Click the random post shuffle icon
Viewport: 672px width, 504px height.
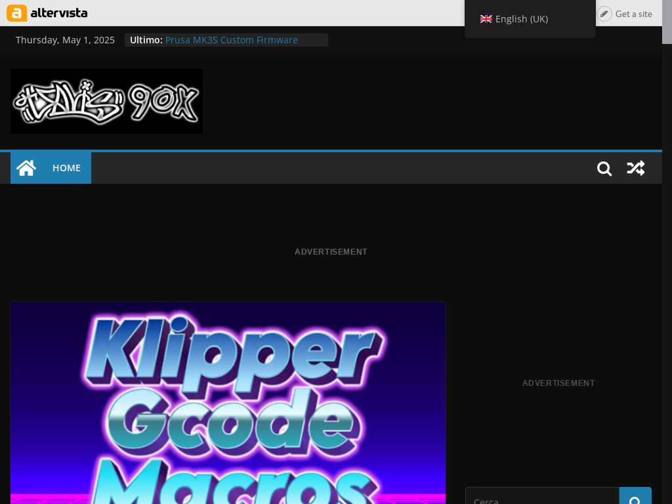635,168
